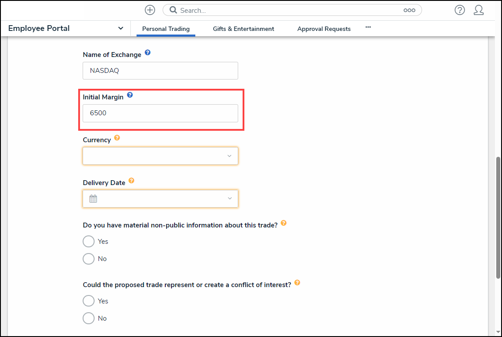502x337 pixels.
Task: Open the more tabs ellipsis menu
Action: pos(368,27)
